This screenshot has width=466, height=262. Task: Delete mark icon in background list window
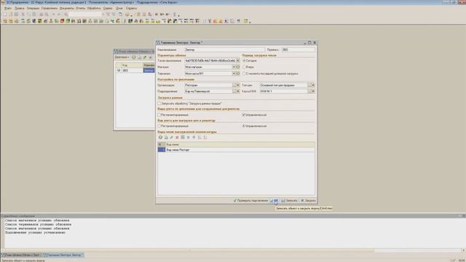coord(151,57)
